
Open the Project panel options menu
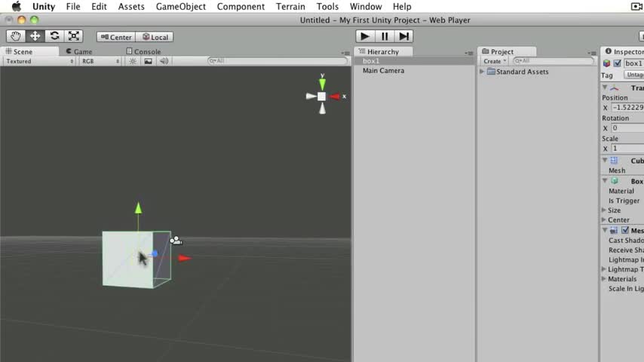click(x=592, y=53)
